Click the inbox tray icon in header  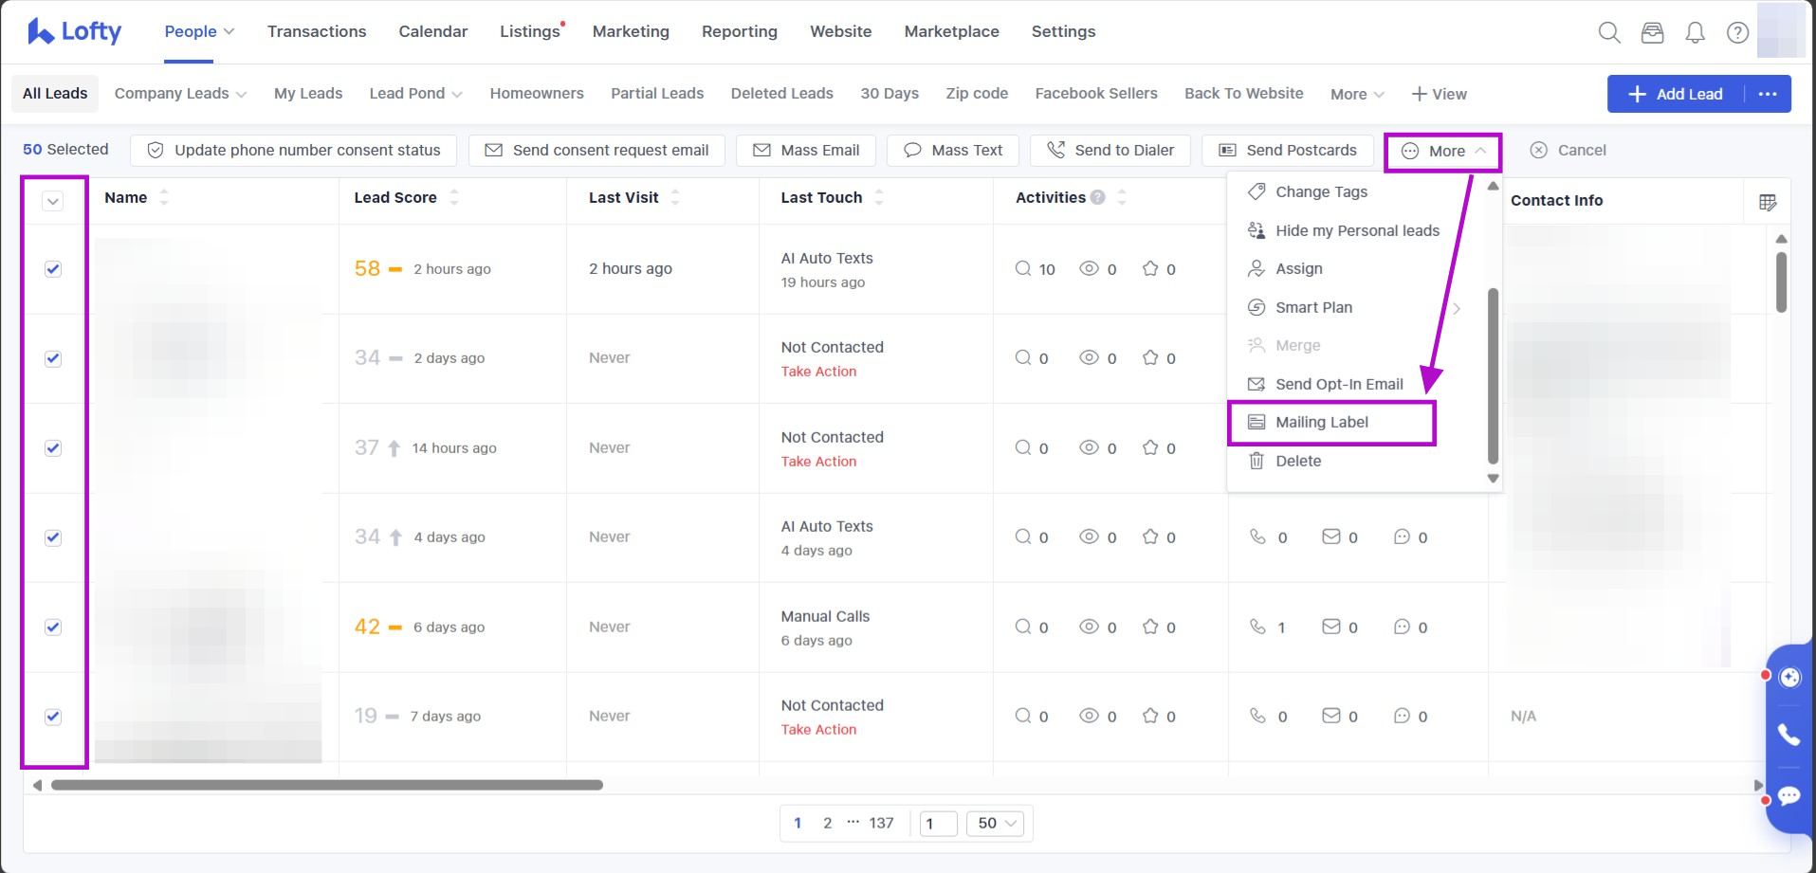click(x=1652, y=32)
